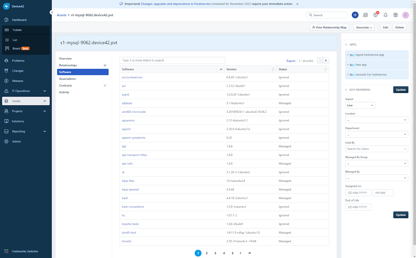Image resolution: width=416 pixels, height=258 pixels.
Task: Open the Location dropdown
Action: 377,120
